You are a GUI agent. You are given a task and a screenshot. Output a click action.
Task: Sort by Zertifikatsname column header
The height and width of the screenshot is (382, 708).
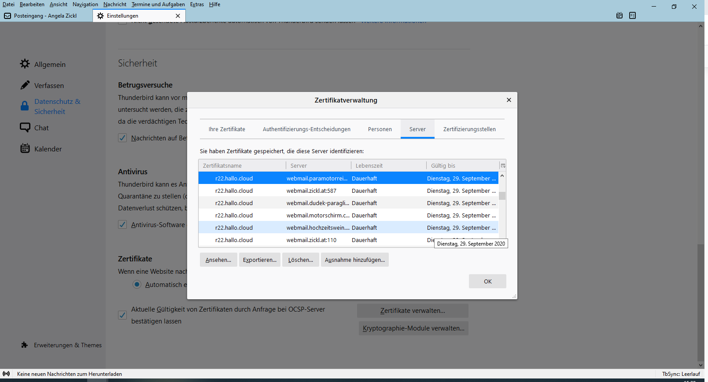(242, 165)
